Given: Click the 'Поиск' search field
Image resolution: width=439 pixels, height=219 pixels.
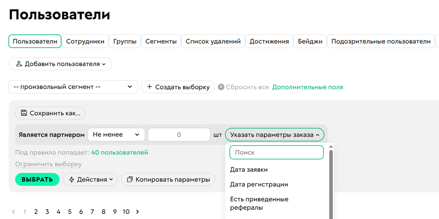Looking at the screenshot, I should coord(276,152).
